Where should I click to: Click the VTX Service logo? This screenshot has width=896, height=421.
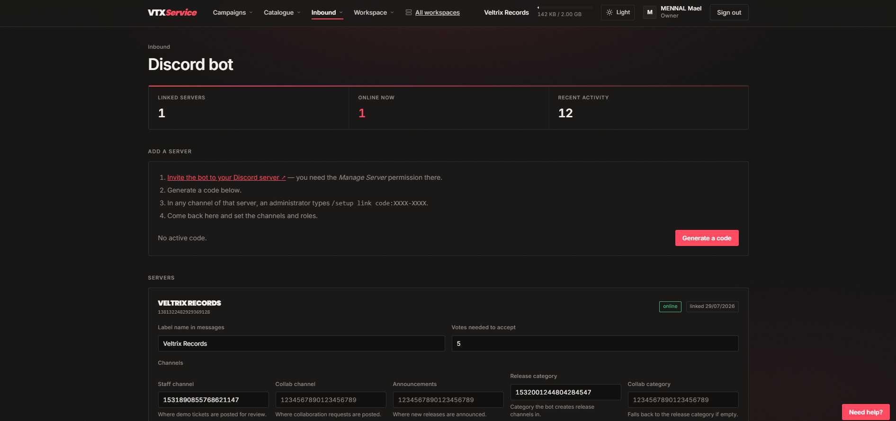coord(172,12)
